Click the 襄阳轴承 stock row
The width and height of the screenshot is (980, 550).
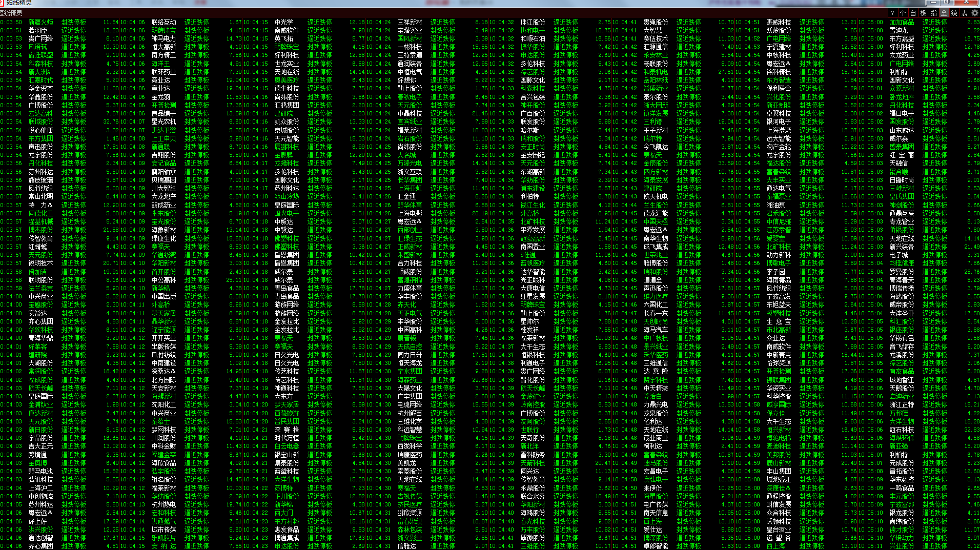164,172
